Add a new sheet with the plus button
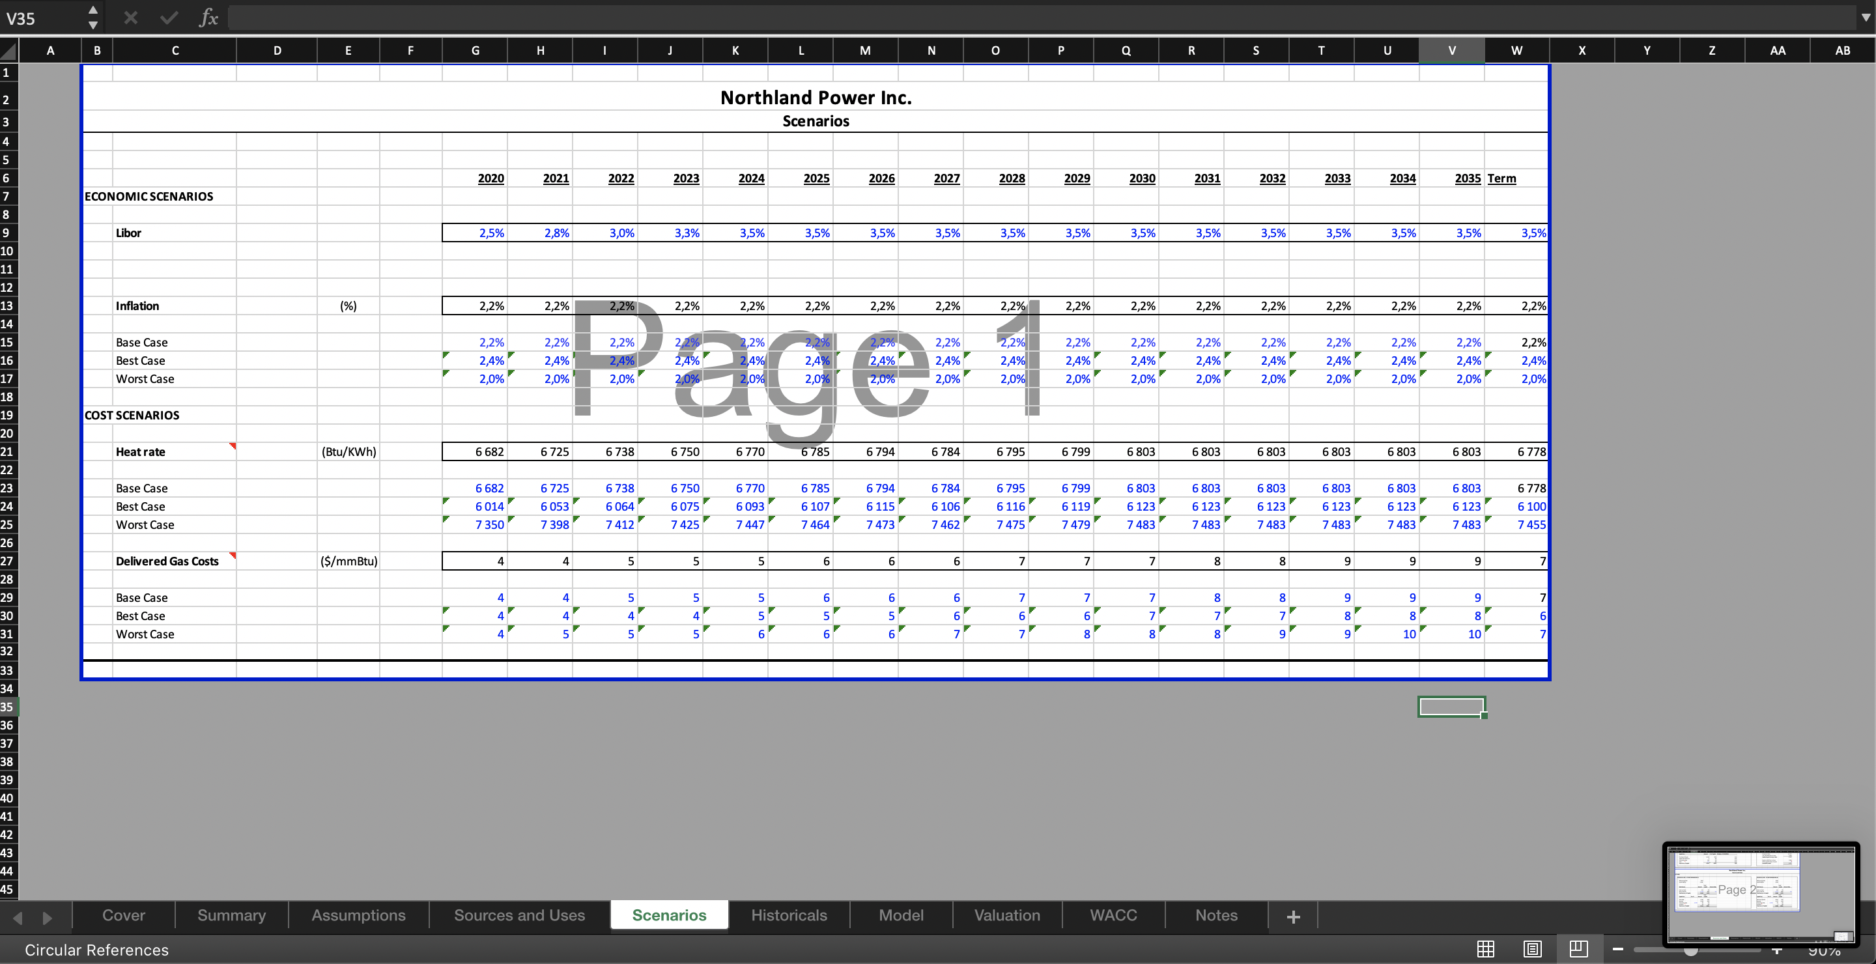 1292,916
